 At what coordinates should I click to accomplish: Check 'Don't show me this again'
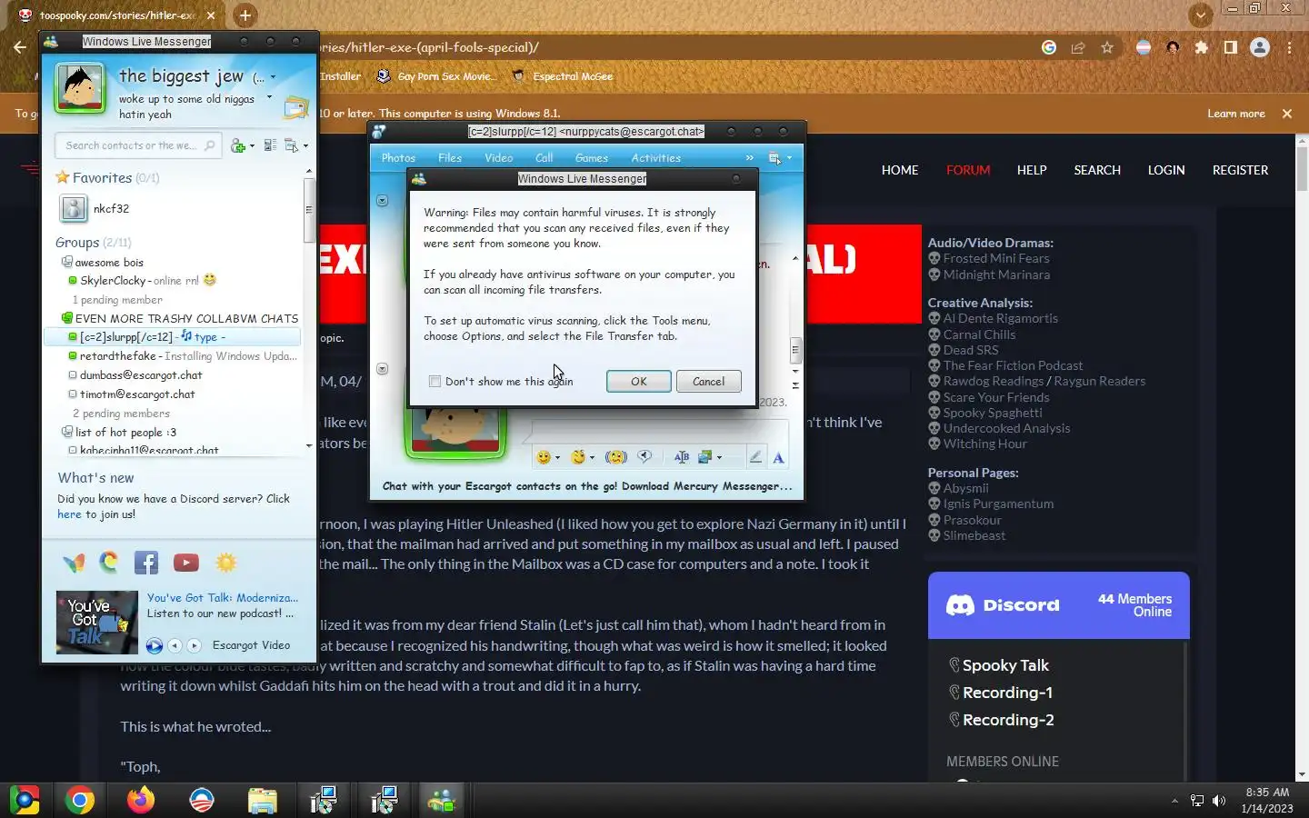(x=435, y=382)
